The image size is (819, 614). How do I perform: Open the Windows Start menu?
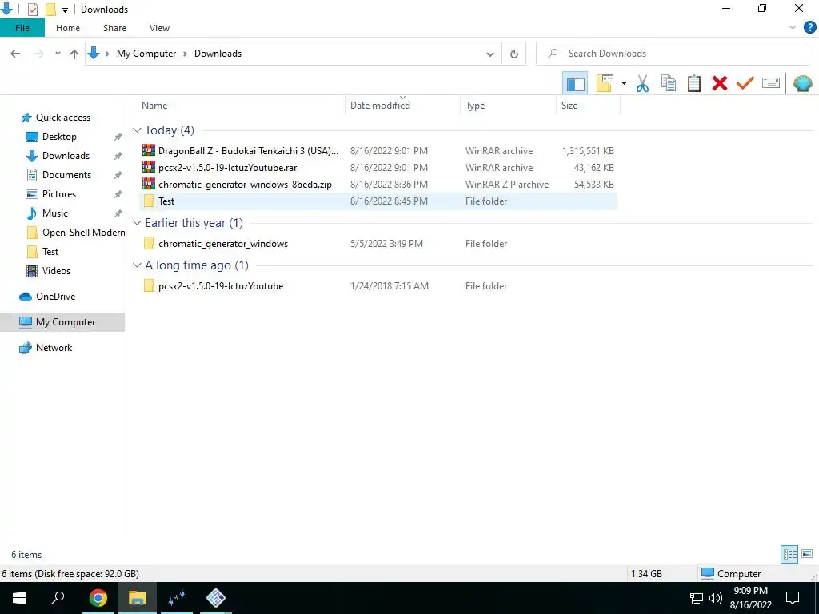click(x=19, y=598)
